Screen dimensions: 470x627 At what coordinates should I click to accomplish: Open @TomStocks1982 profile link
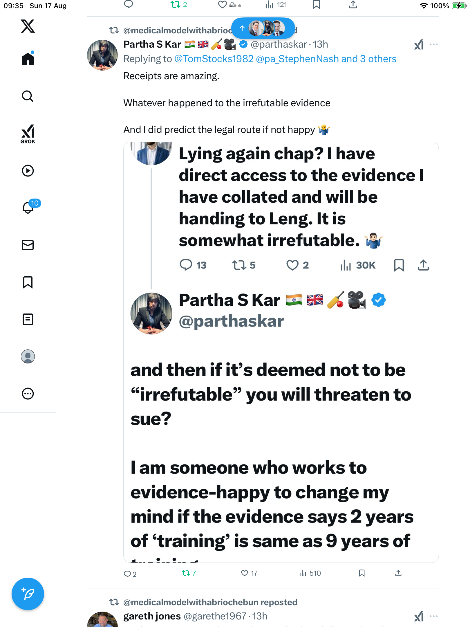click(214, 59)
